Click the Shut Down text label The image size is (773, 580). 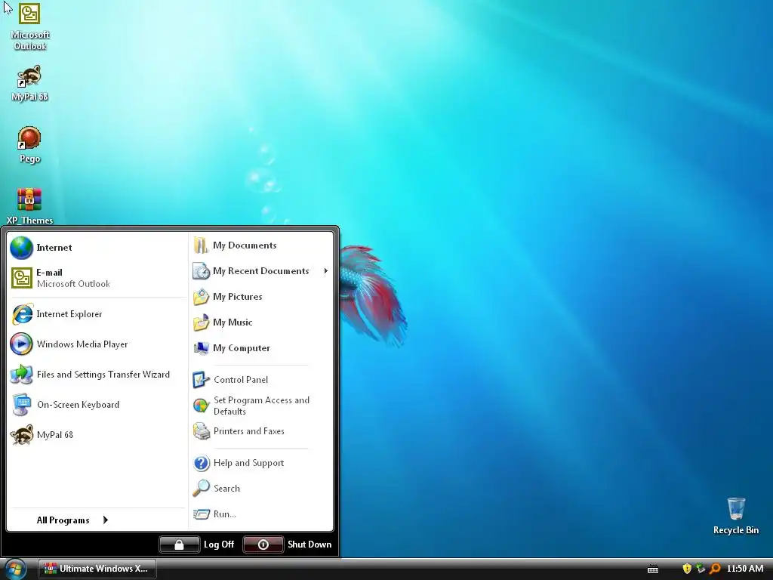pyautogui.click(x=310, y=545)
